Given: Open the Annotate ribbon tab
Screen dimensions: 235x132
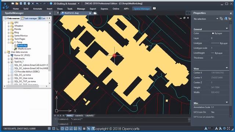Looking at the screenshot, I should point(37,9).
